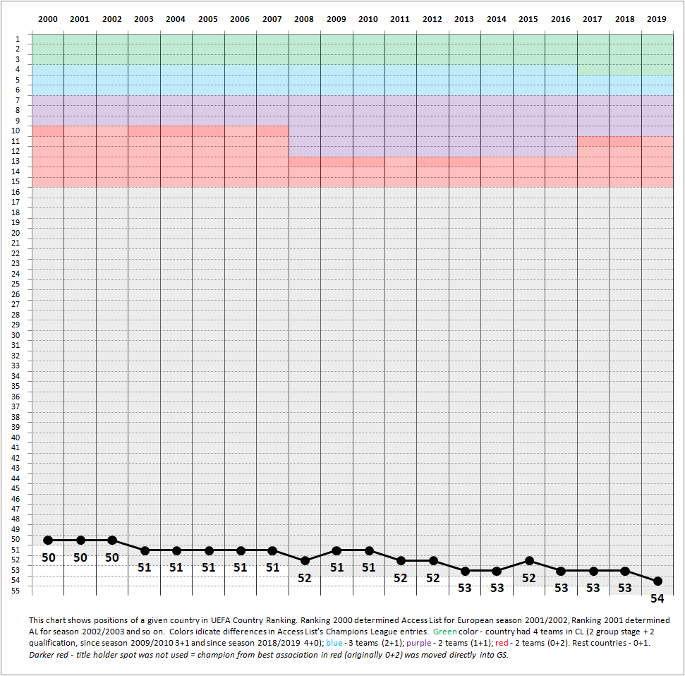The height and width of the screenshot is (676, 685).
Task: Click the 2013 data point marker
Action: pyautogui.click(x=465, y=571)
